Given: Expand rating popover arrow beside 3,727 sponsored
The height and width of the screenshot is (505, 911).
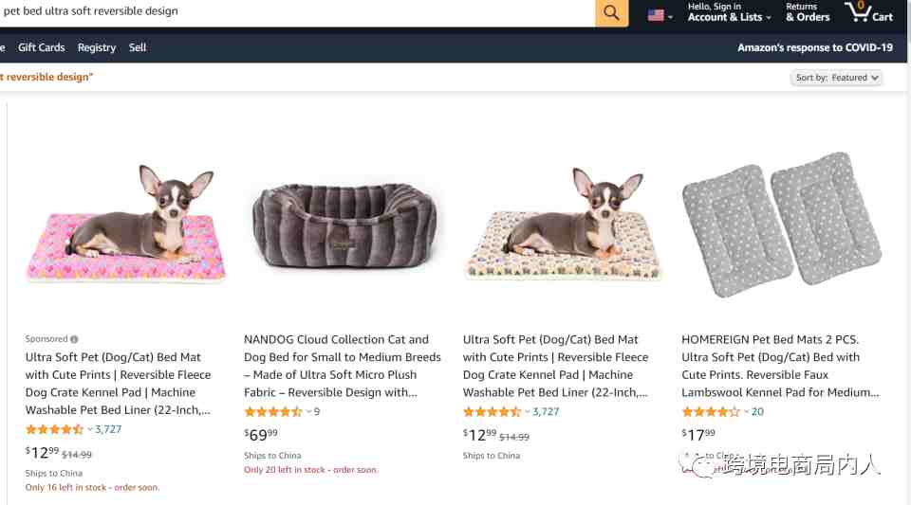Looking at the screenshot, I should [90, 429].
